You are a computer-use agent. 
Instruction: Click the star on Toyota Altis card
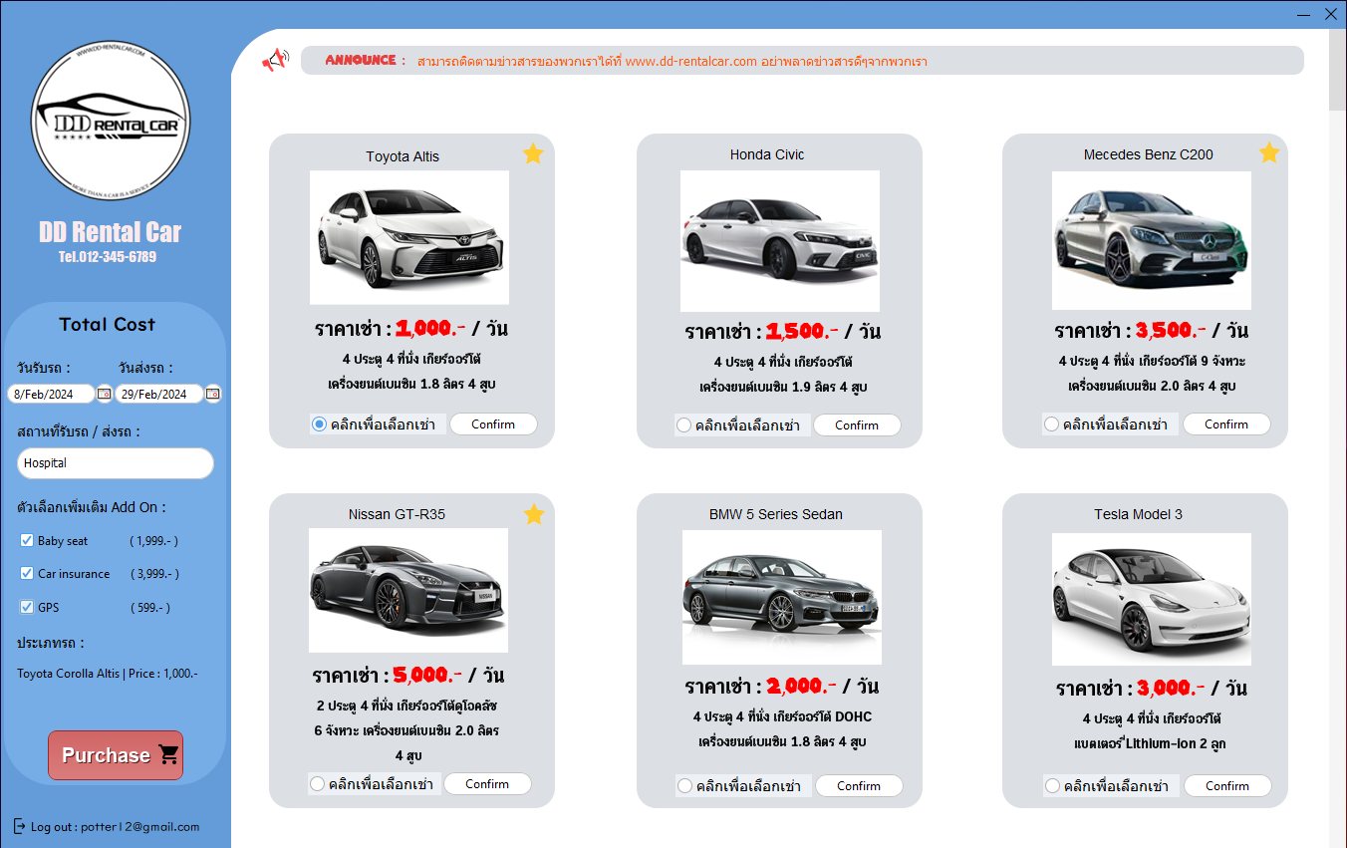533,153
